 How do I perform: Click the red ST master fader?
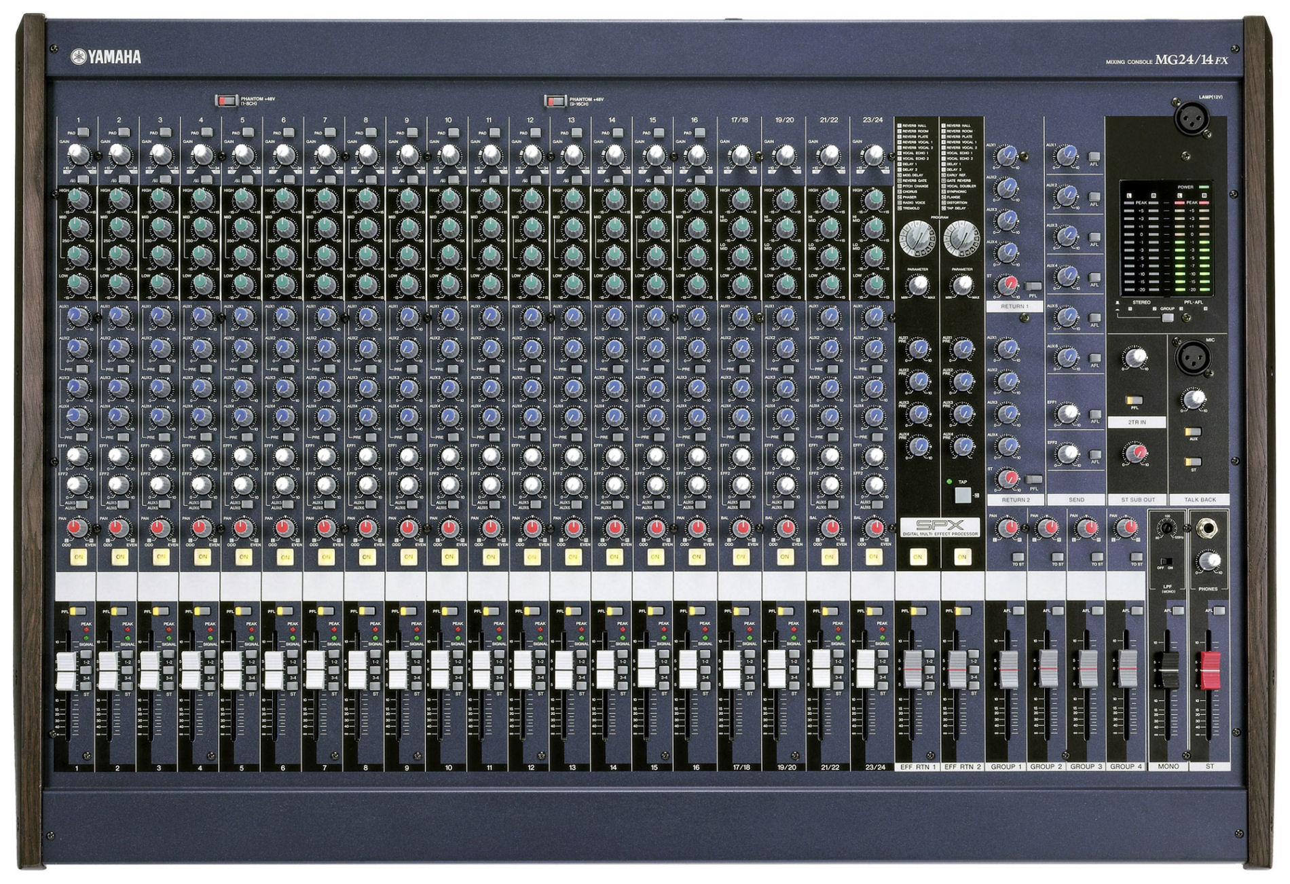click(x=1209, y=670)
